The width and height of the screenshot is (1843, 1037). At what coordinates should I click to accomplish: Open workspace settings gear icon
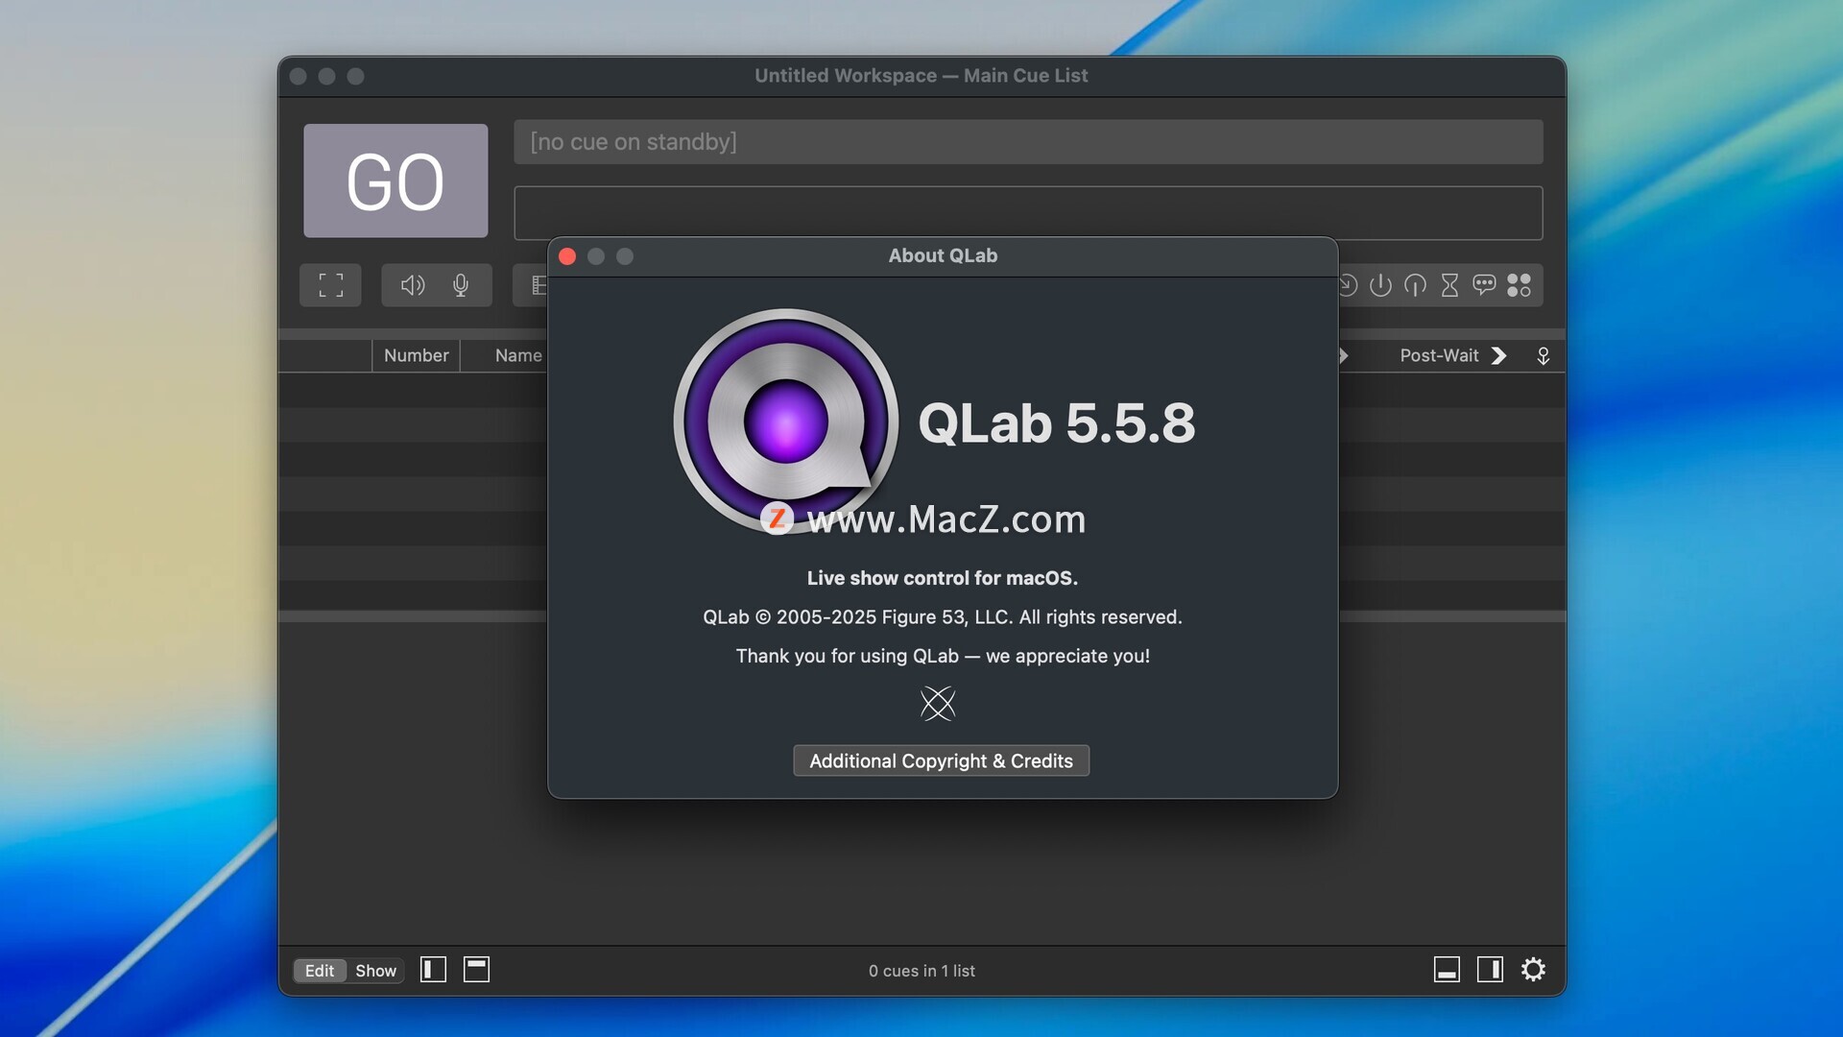1533,970
